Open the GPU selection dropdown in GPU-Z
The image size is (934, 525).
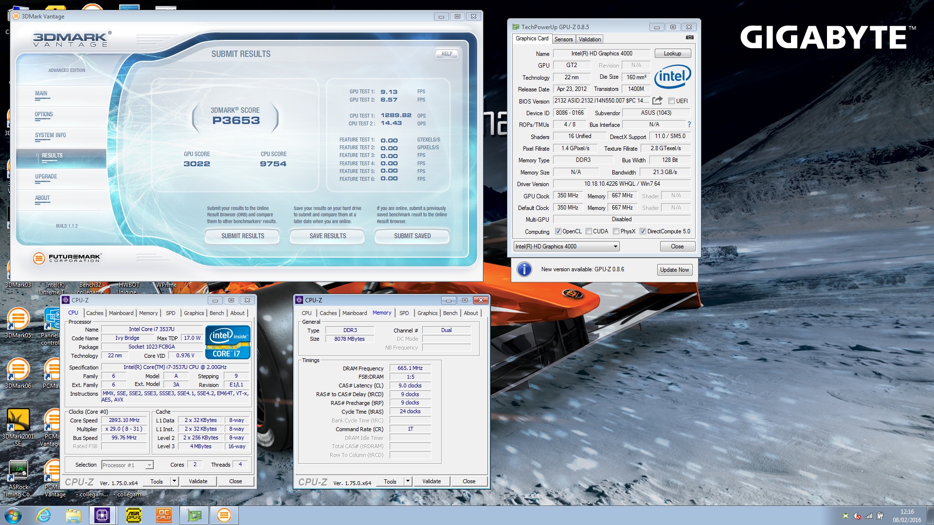coord(567,246)
